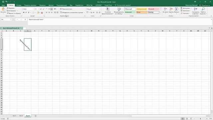
Task: Activate the Format Painter brush
Action: click(x=14, y=13)
